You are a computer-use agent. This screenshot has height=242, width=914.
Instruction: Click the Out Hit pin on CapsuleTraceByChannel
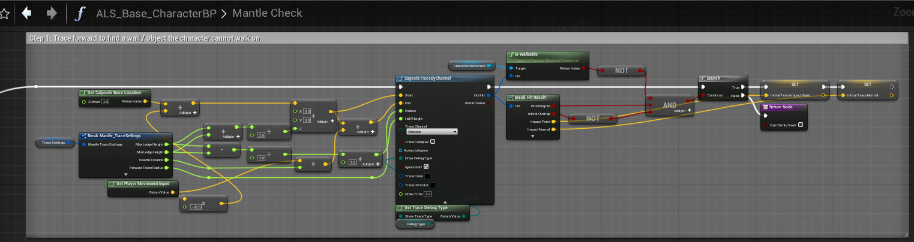pyautogui.click(x=489, y=95)
